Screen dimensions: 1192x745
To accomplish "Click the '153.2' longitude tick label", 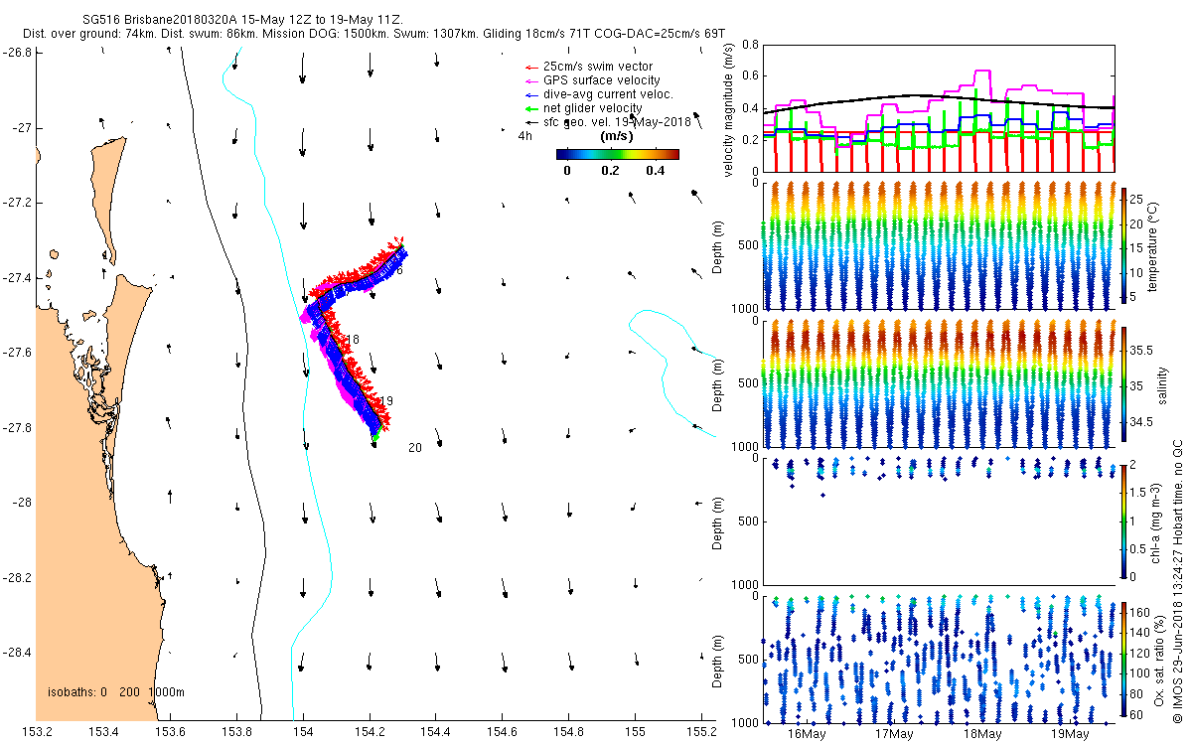I will (x=38, y=733).
